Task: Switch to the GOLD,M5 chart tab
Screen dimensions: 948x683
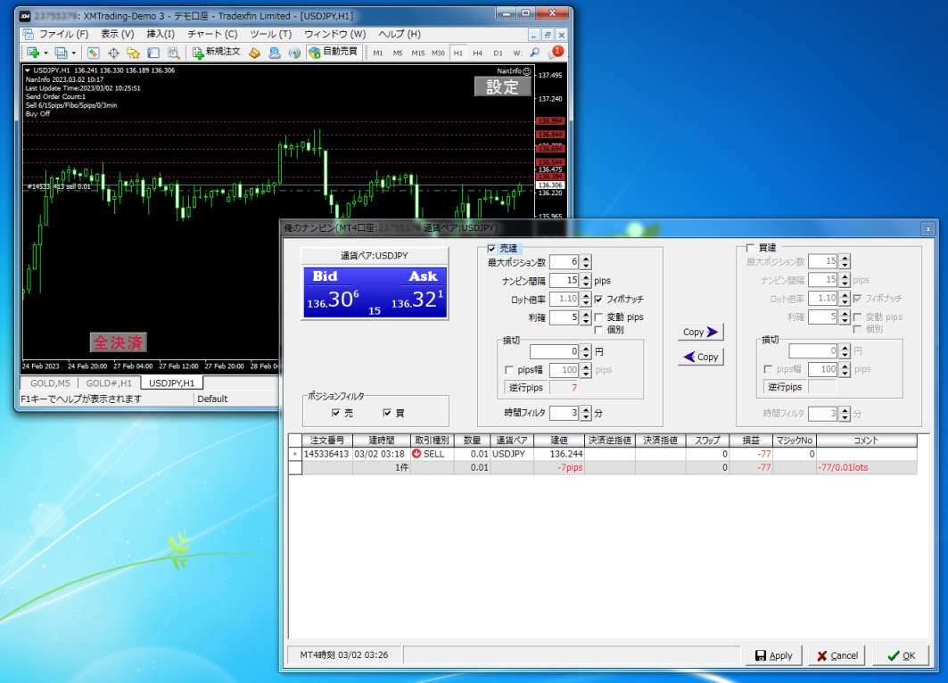Action: (x=50, y=383)
